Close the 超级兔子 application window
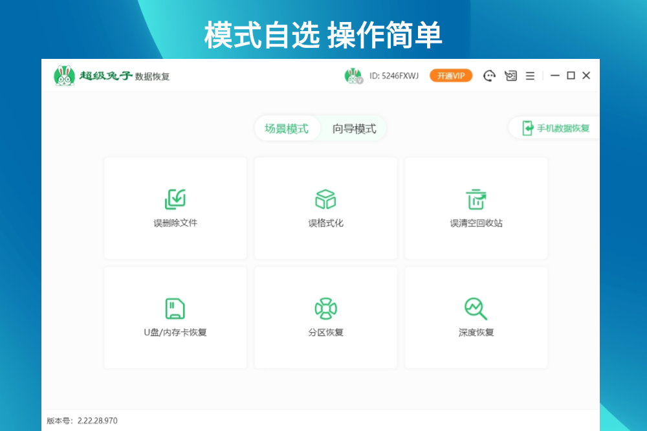Image resolution: width=647 pixels, height=431 pixels. (586, 76)
